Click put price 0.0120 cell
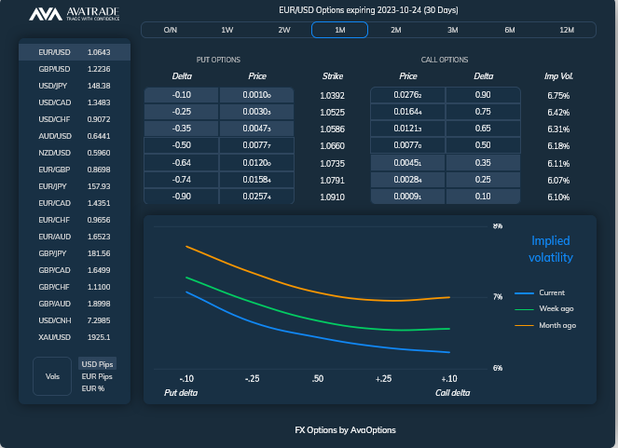 click(256, 163)
